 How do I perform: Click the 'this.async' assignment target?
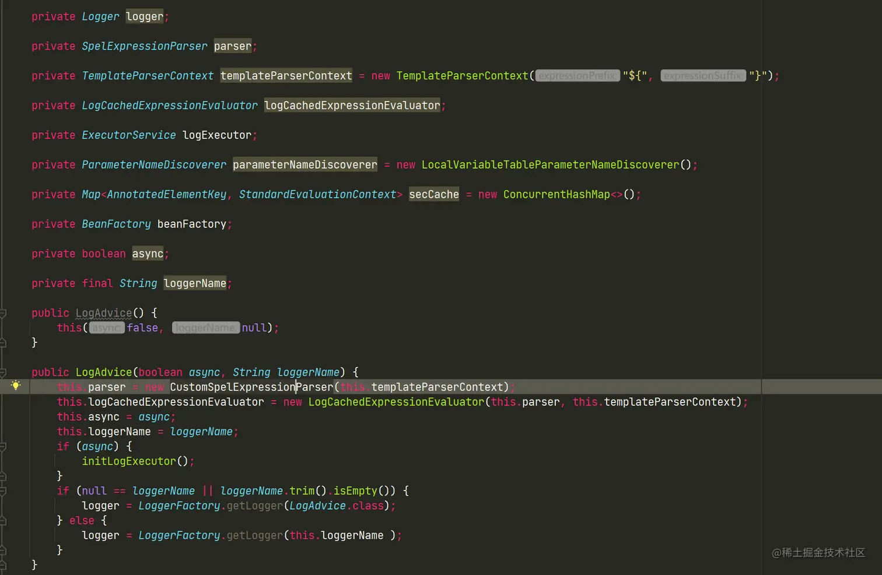[88, 417]
